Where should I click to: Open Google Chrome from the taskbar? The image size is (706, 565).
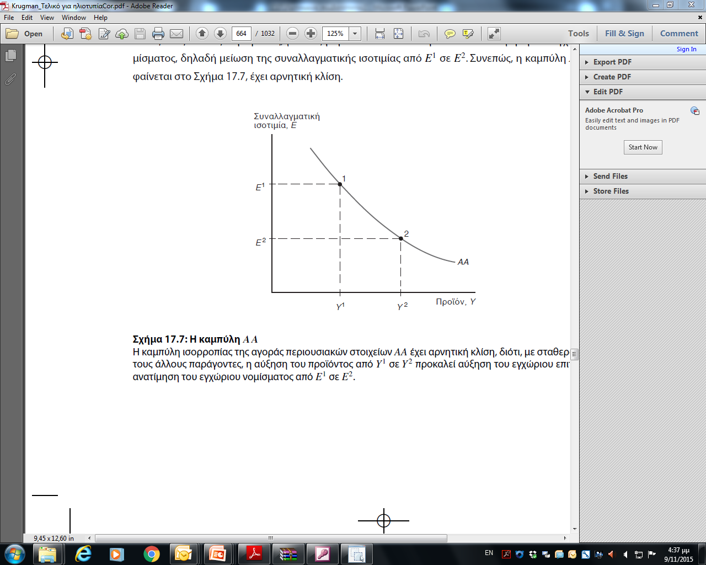(152, 554)
